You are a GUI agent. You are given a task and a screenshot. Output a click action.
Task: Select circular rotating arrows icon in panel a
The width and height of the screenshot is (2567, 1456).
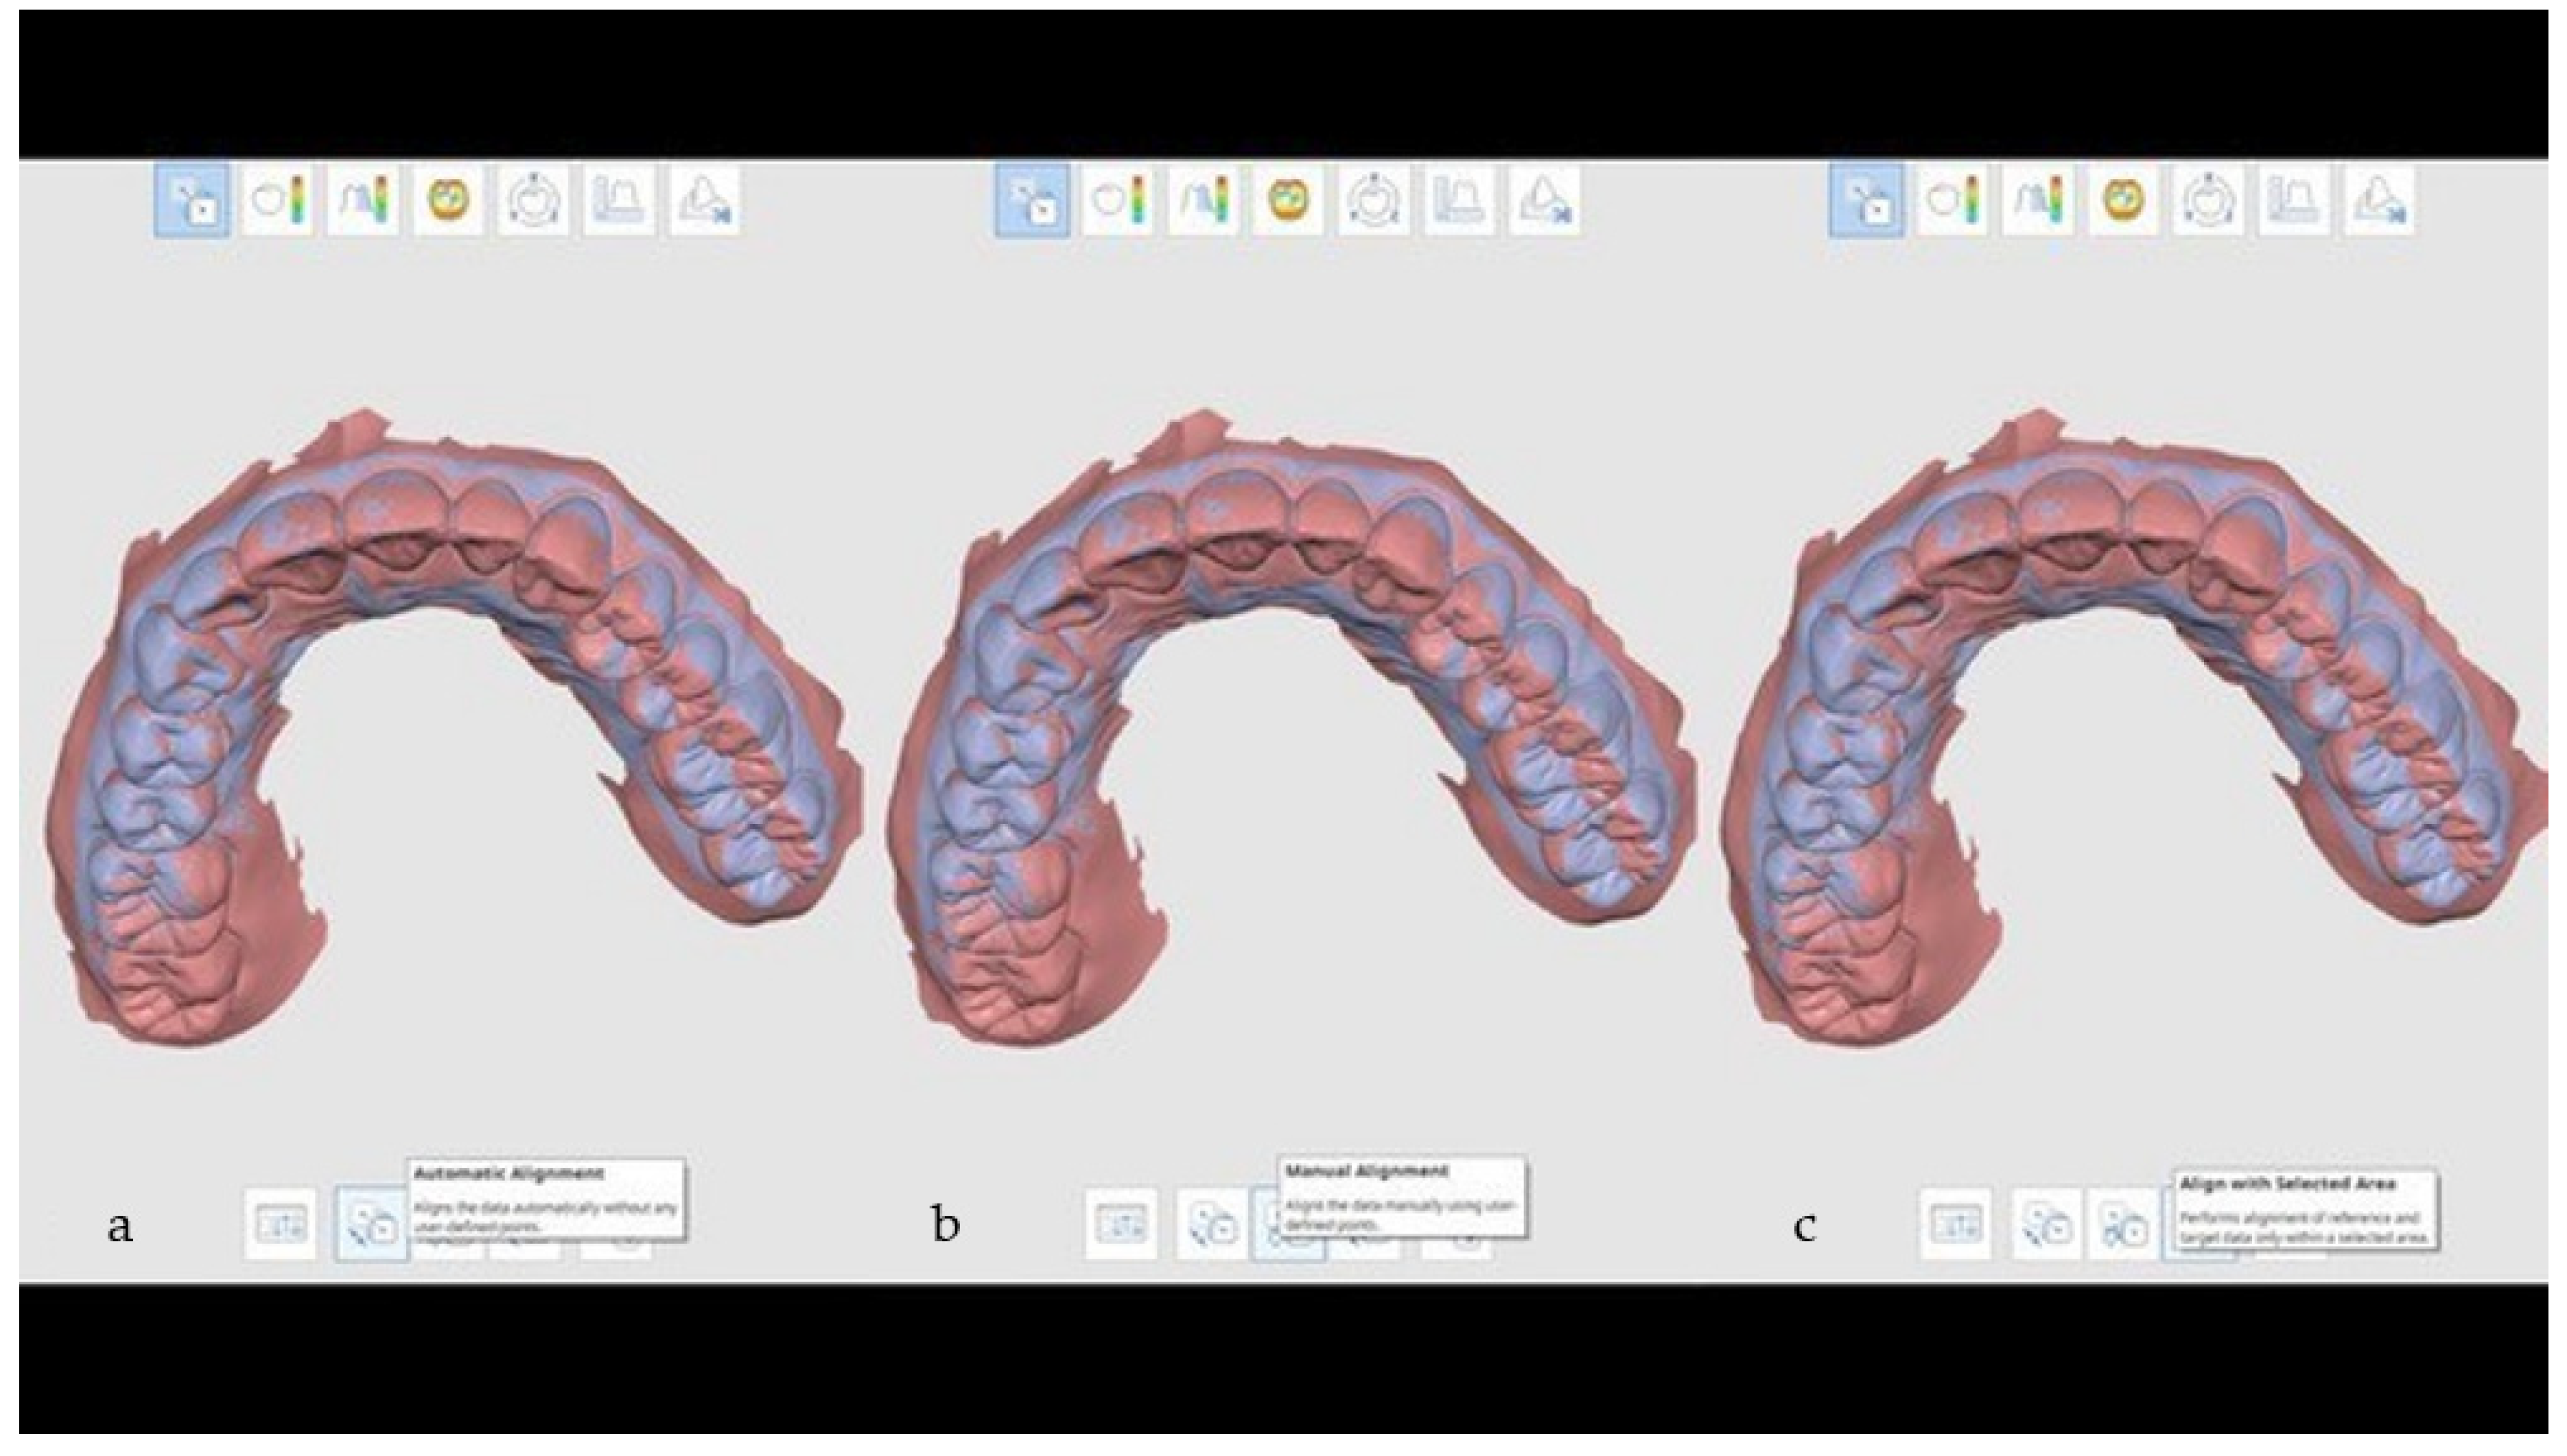(533, 201)
